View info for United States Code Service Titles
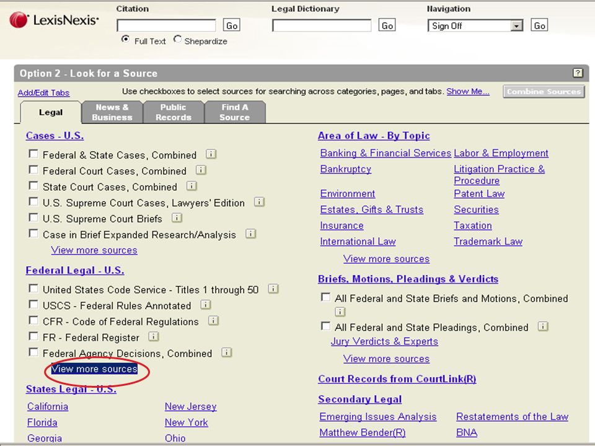Image resolution: width=595 pixels, height=446 pixels. [x=273, y=289]
